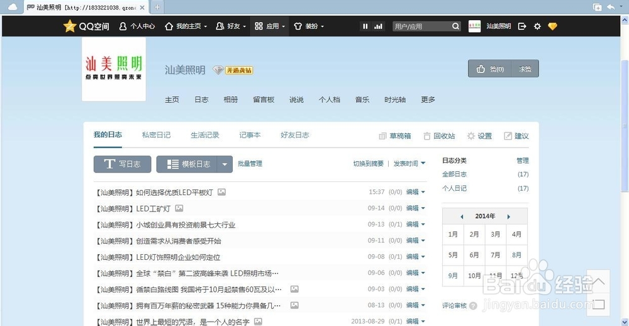Screen dimensions: 629x326
Task: Select 个人日记 category
Action: tap(455, 188)
